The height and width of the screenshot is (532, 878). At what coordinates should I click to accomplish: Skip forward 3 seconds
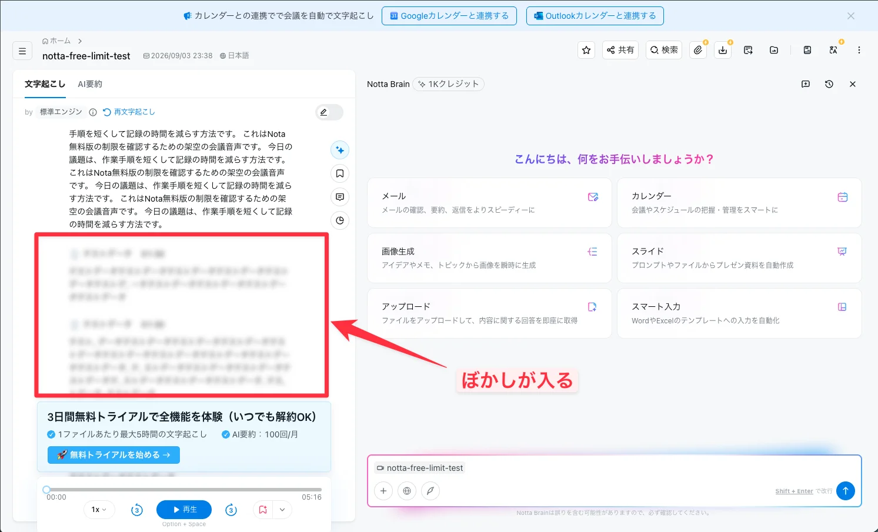click(231, 510)
